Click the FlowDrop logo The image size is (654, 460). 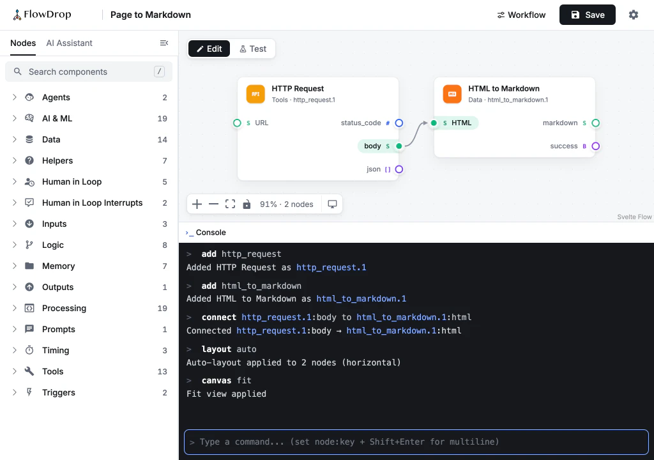[42, 15]
